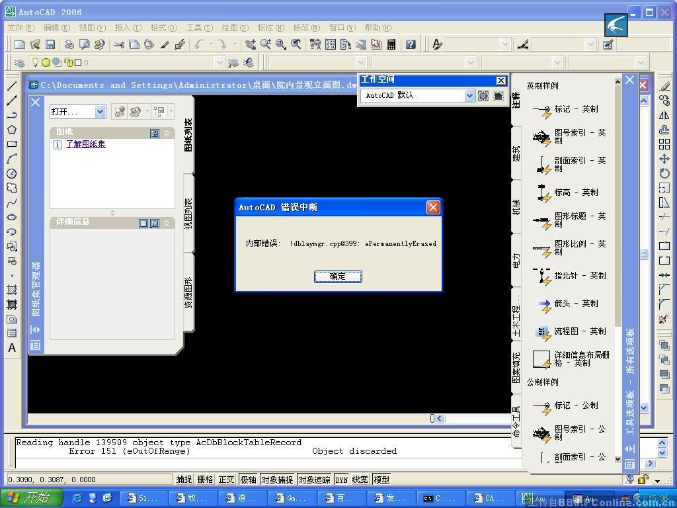
Task: Select the Rotate tool in modify toolbar
Action: (x=664, y=173)
